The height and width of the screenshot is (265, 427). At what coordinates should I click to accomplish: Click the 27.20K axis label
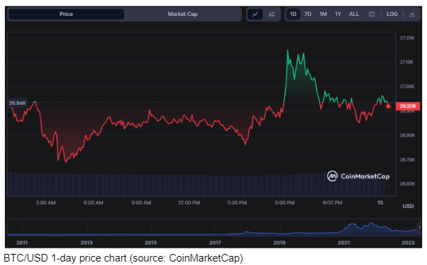[407, 38]
